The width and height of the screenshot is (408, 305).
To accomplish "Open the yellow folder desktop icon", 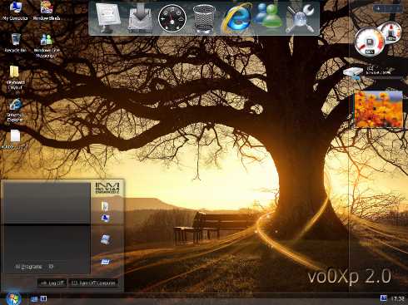I will point(15,77).
